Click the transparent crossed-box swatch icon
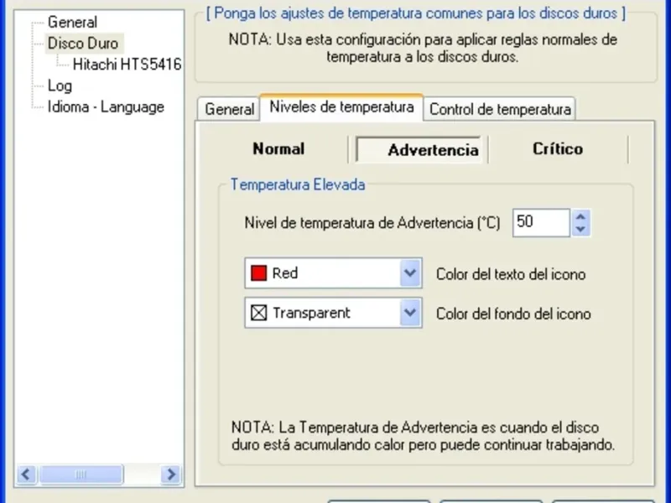Screen dimensions: 671x503 [259, 314]
